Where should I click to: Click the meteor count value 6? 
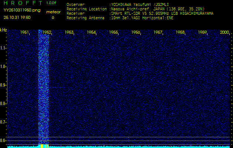point(53,17)
